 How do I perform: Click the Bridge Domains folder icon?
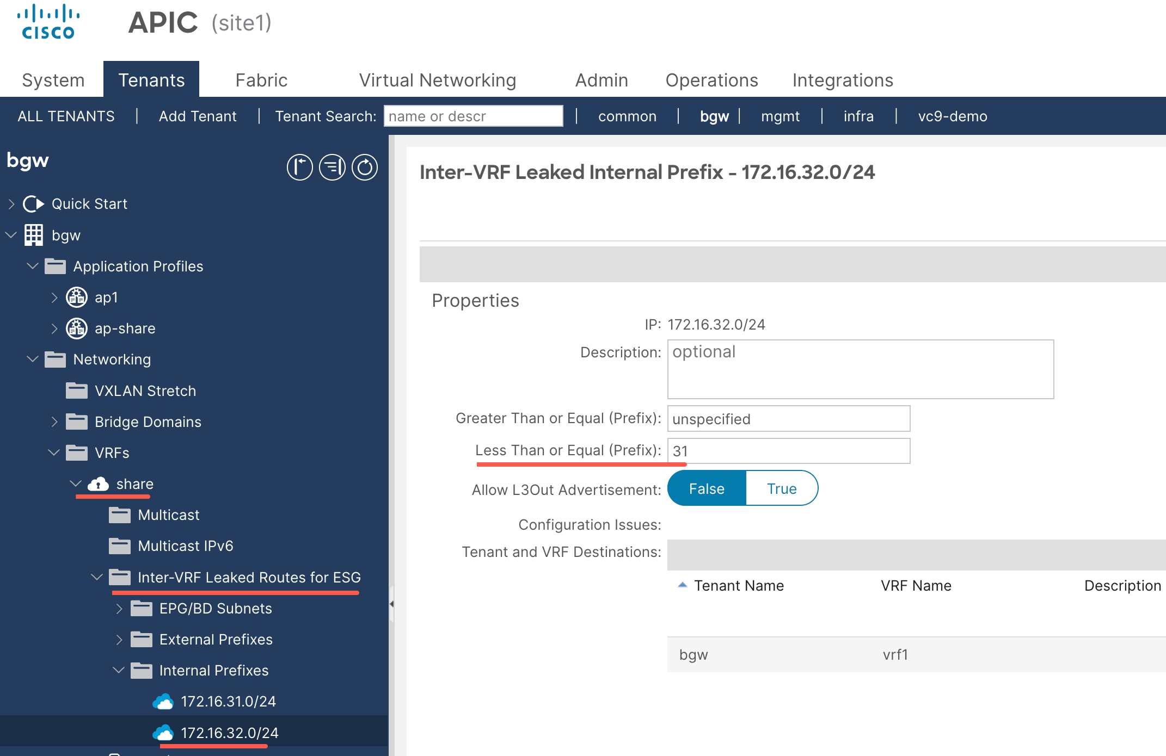(77, 422)
